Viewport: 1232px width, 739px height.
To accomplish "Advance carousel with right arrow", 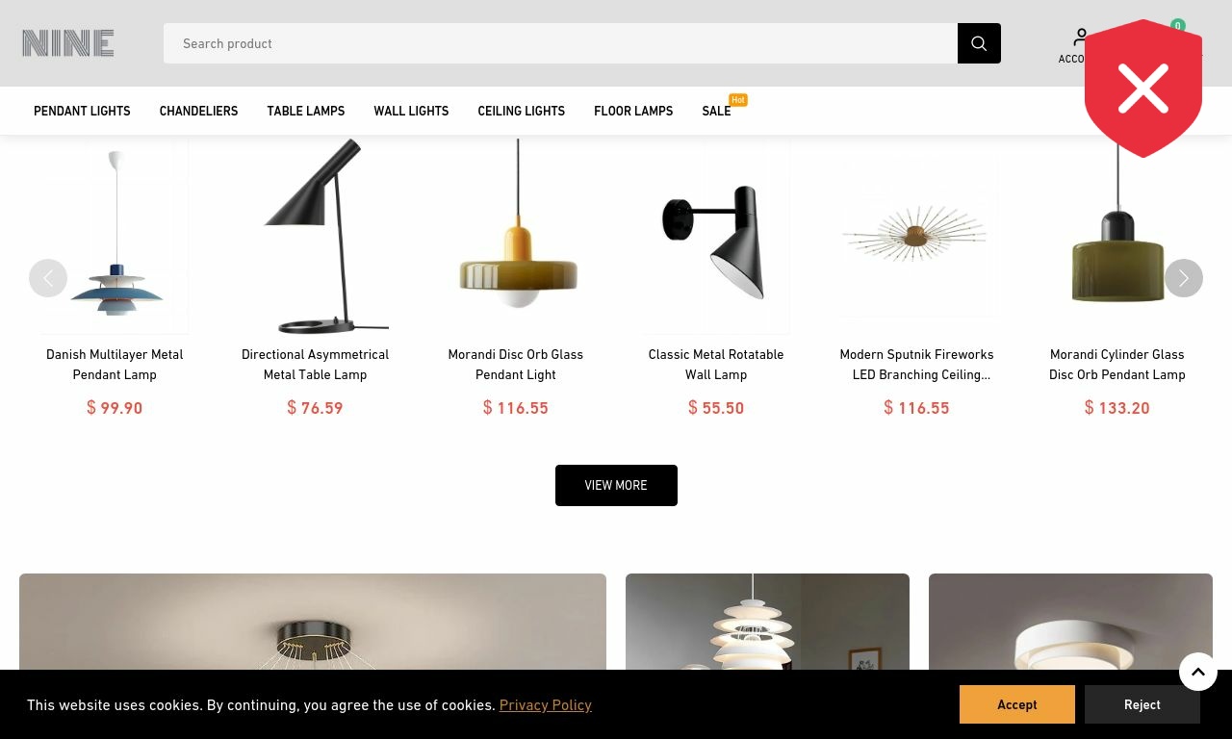I will 1184,278.
